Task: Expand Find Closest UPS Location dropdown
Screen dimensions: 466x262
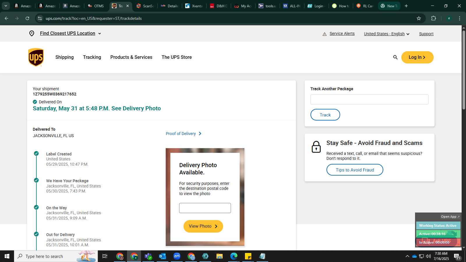Action: point(70,33)
